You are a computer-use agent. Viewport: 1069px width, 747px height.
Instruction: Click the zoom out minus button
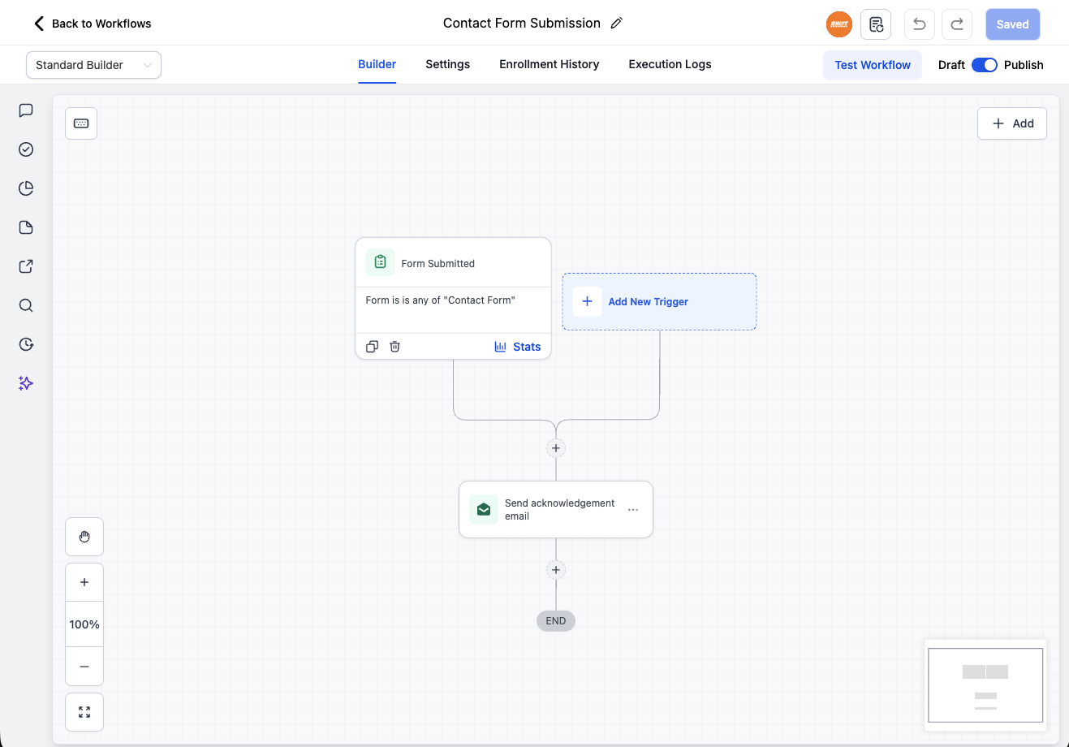84,667
